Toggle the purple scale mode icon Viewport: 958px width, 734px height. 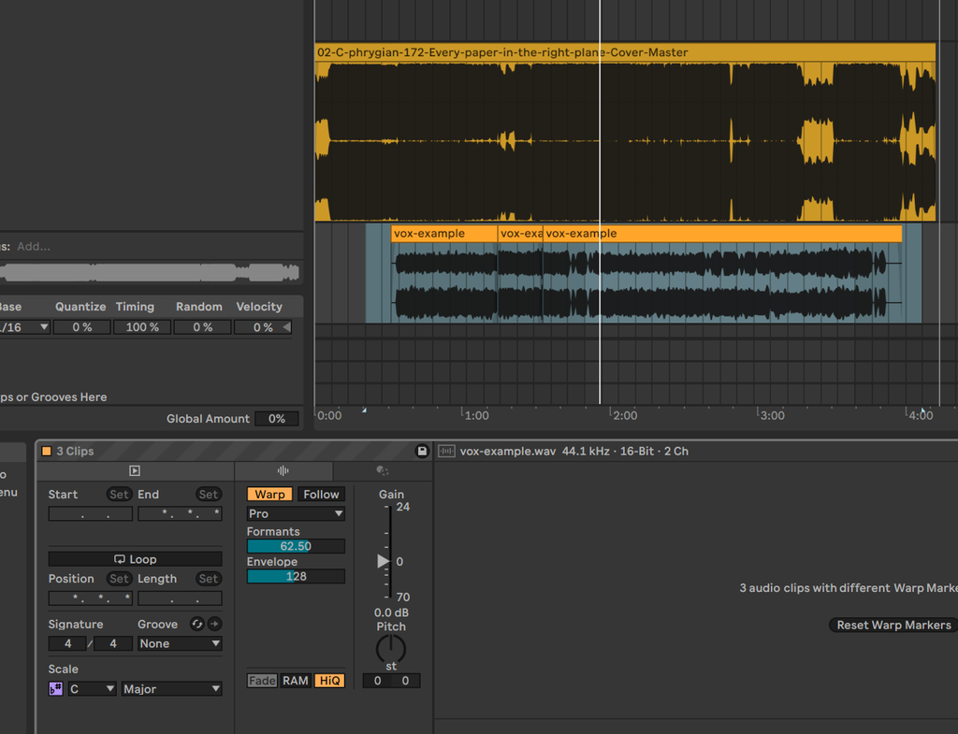click(55, 689)
